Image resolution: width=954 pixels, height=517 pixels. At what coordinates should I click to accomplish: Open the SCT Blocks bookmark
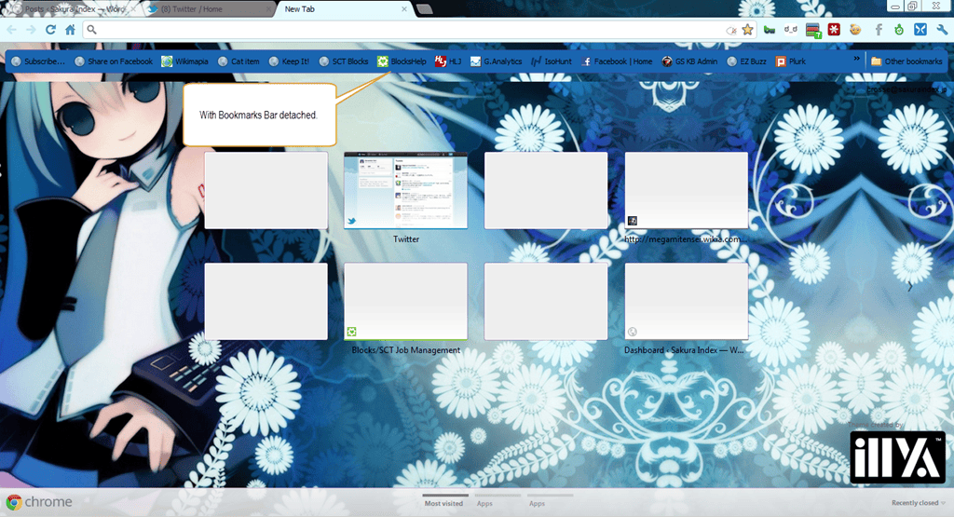click(344, 61)
